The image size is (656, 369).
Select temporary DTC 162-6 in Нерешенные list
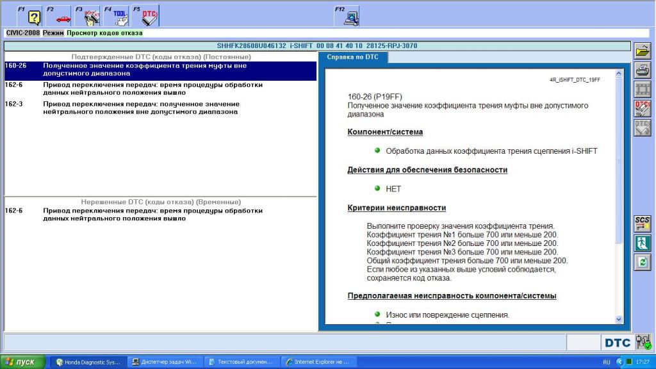(160, 215)
